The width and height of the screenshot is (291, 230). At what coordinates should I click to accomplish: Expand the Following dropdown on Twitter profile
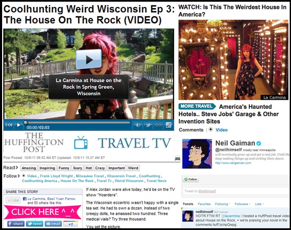point(222,204)
